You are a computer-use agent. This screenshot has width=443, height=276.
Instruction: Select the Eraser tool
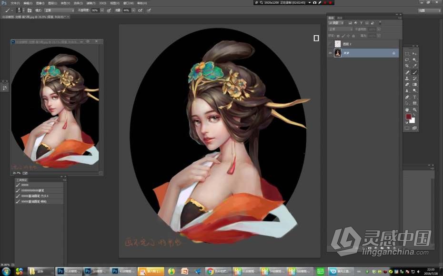[407, 84]
